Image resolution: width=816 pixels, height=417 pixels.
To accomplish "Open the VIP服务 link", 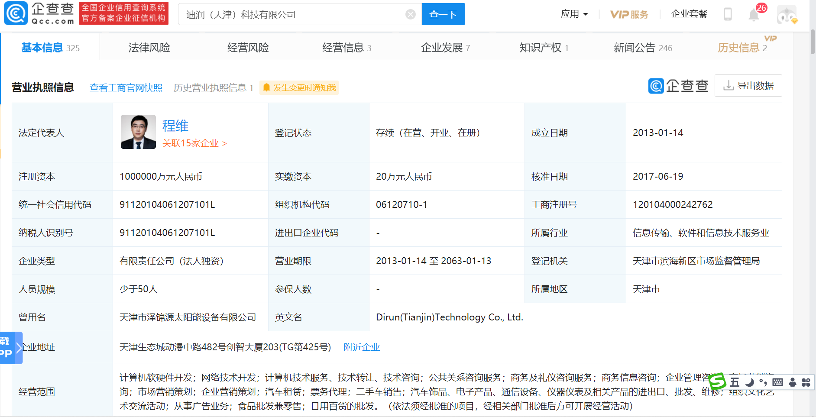I will 629,14.
